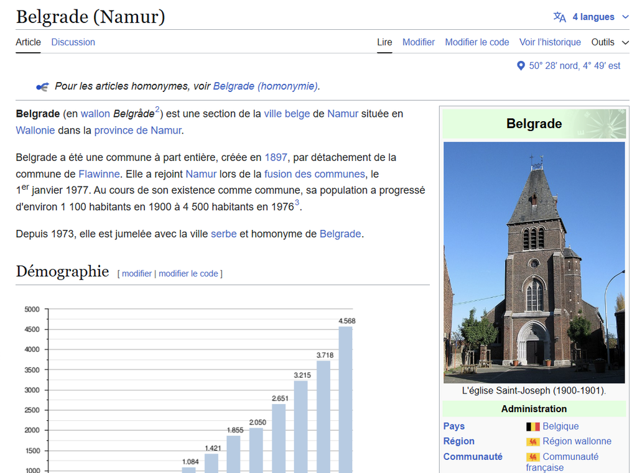Image resolution: width=637 pixels, height=473 pixels.
Task: Open the Wallonie link
Action: coord(35,131)
